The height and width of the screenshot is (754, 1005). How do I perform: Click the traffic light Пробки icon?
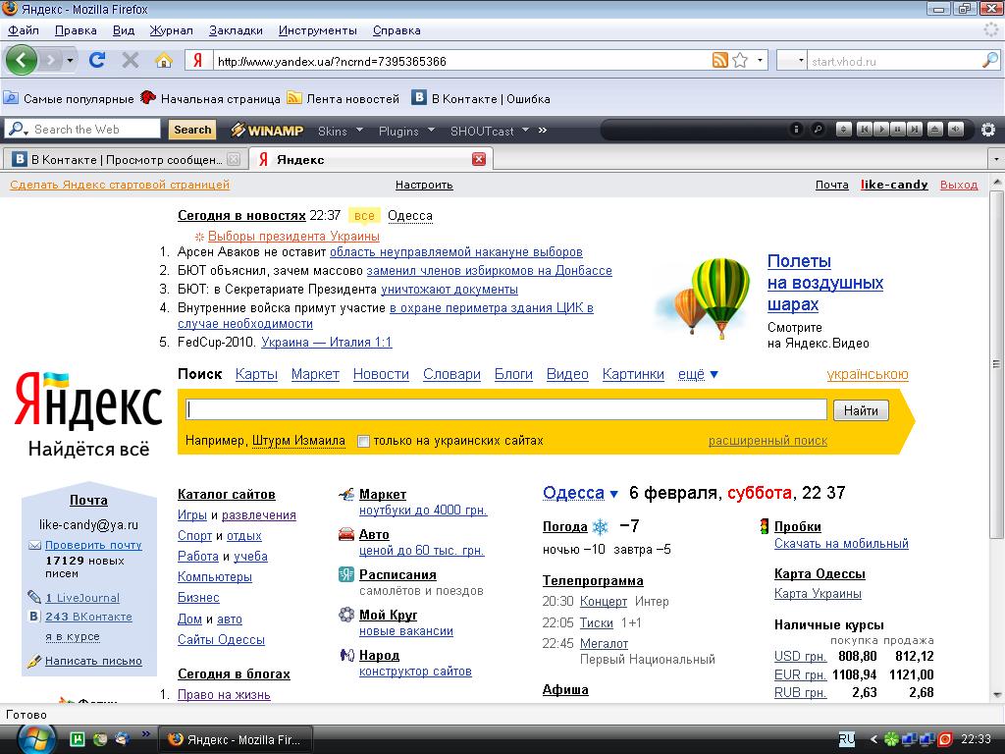tap(764, 526)
